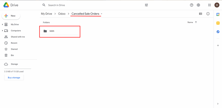This screenshot has height=108, width=222.
Task: Click the Starred star icon
Action: (6, 49)
